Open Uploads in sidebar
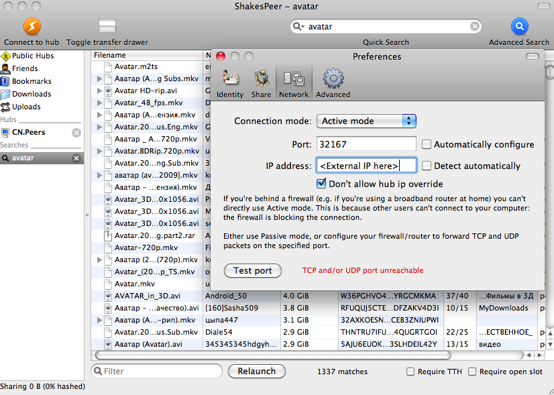The width and height of the screenshot is (554, 395). (x=21, y=107)
